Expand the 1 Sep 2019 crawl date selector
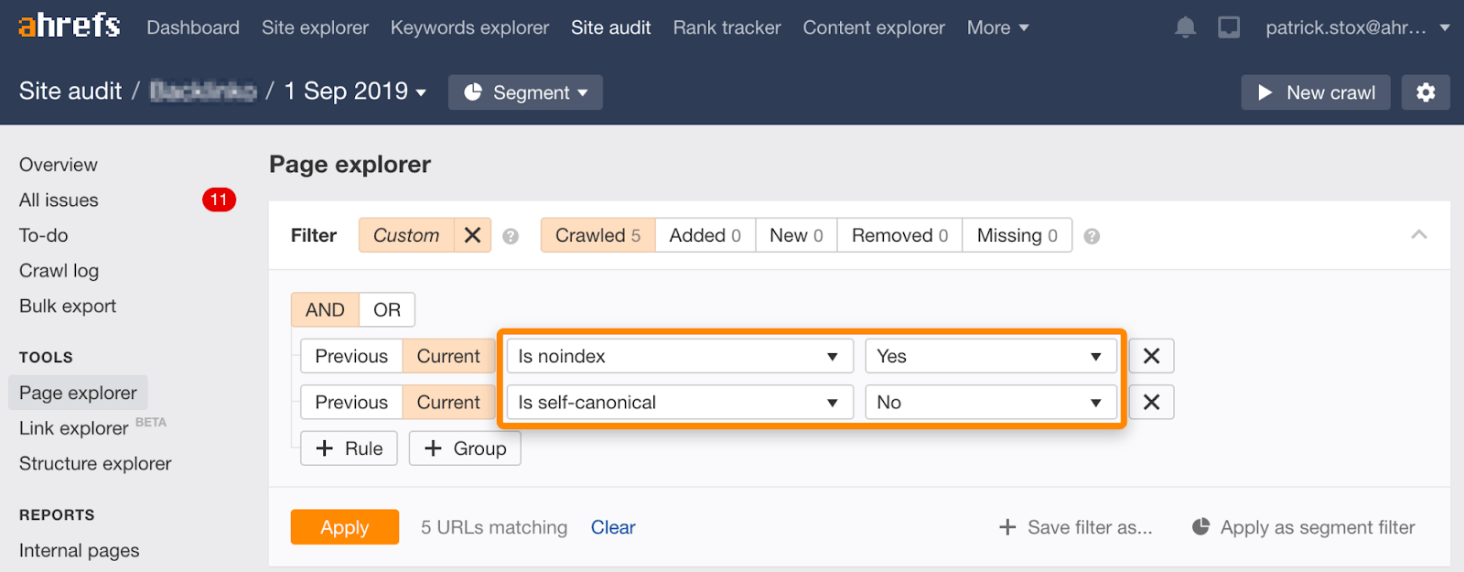This screenshot has height=572, width=1464. point(355,92)
